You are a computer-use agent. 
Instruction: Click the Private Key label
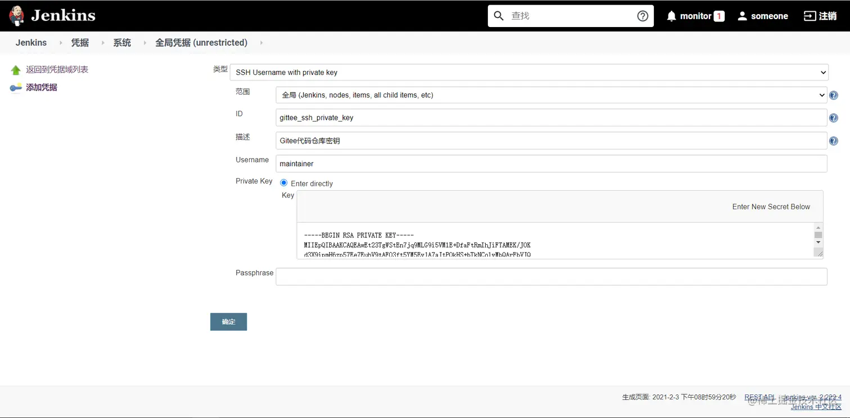[x=254, y=181]
